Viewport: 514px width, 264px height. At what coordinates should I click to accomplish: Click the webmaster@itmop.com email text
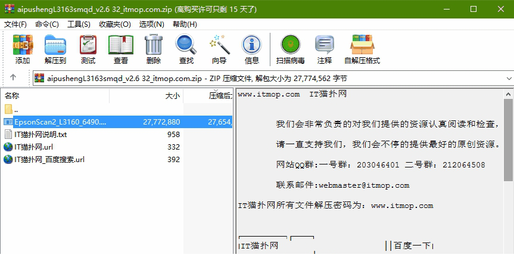[x=364, y=185]
